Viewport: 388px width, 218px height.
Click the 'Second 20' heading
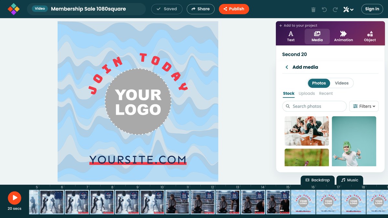pos(295,54)
